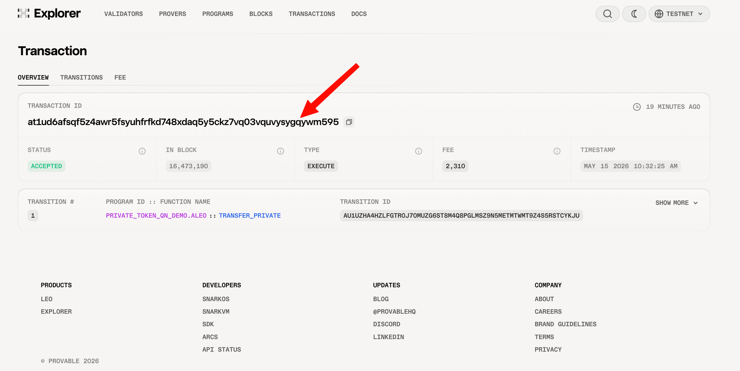Image resolution: width=740 pixels, height=371 pixels.
Task: Open the LINKEDIN footer link
Action: coord(388,337)
